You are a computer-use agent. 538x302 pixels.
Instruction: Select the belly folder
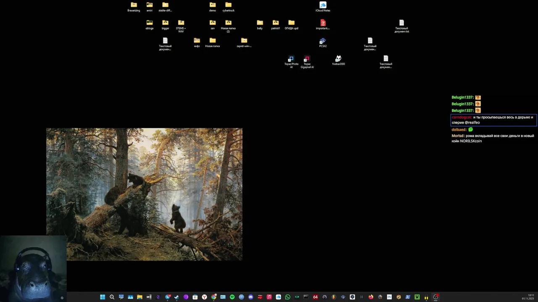pos(260,25)
